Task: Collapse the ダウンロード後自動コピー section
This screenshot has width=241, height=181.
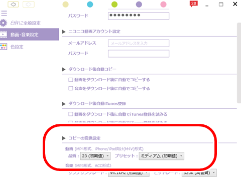Action: click(64, 69)
